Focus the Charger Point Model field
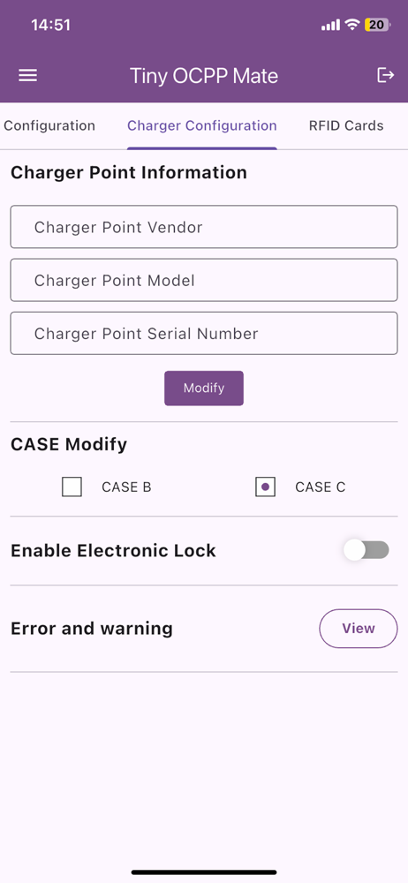This screenshot has width=408, height=883. point(204,280)
